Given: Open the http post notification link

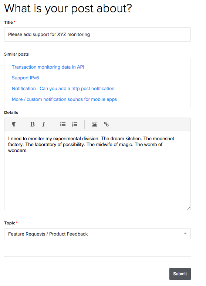Looking at the screenshot, I should (x=63, y=89).
